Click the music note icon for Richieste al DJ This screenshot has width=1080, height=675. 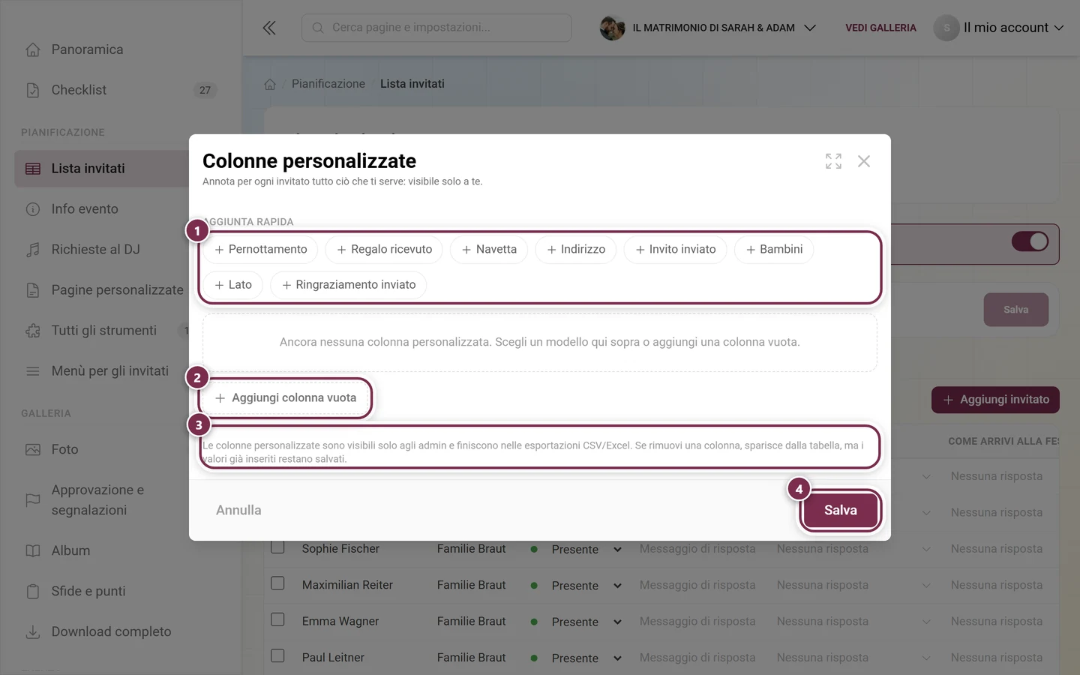(33, 250)
